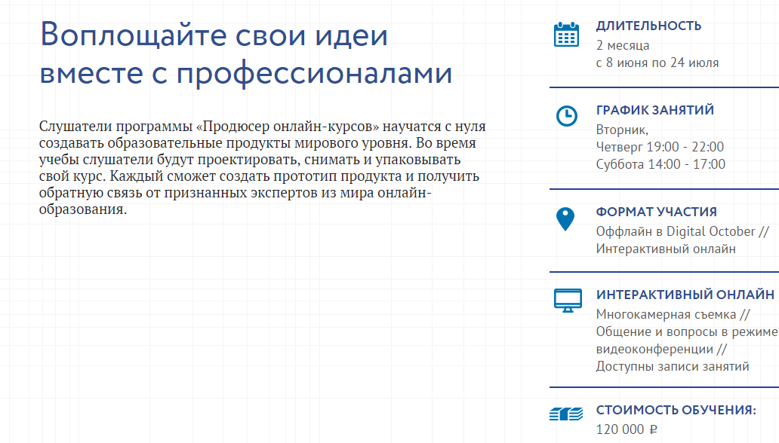Image resolution: width=779 pixels, height=443 pixels.
Task: Click the Многокамерная съемка line
Action: (672, 314)
